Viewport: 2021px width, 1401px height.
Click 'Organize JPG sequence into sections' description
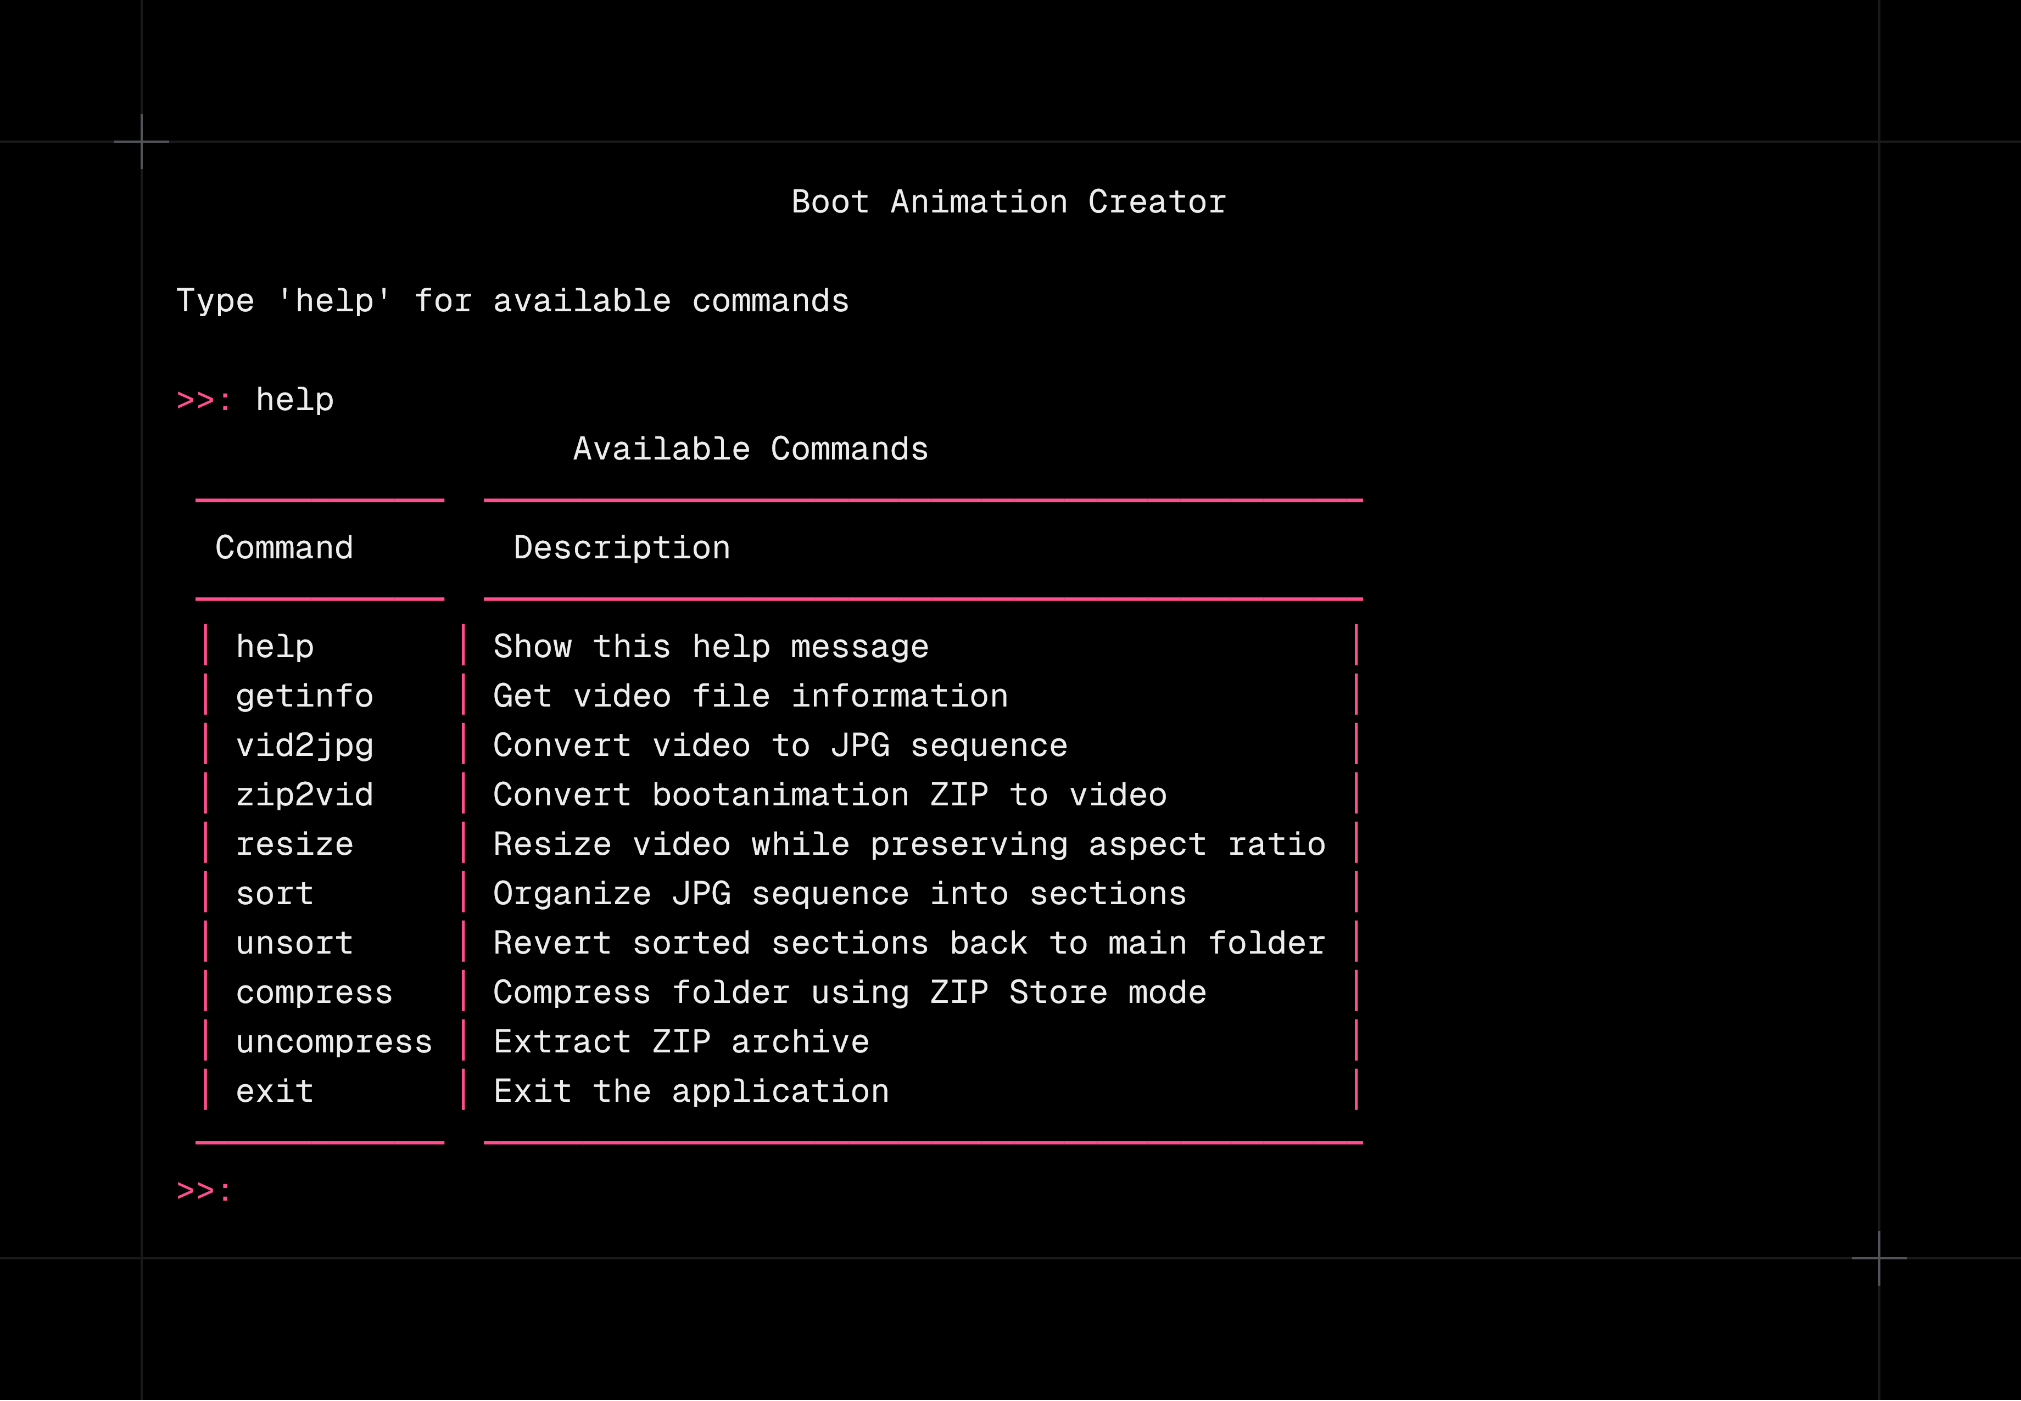(x=840, y=894)
